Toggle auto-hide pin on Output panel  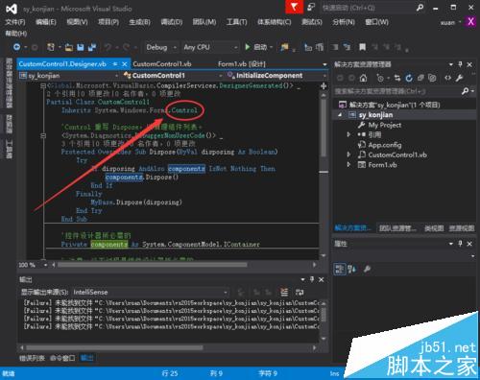tap(312, 279)
